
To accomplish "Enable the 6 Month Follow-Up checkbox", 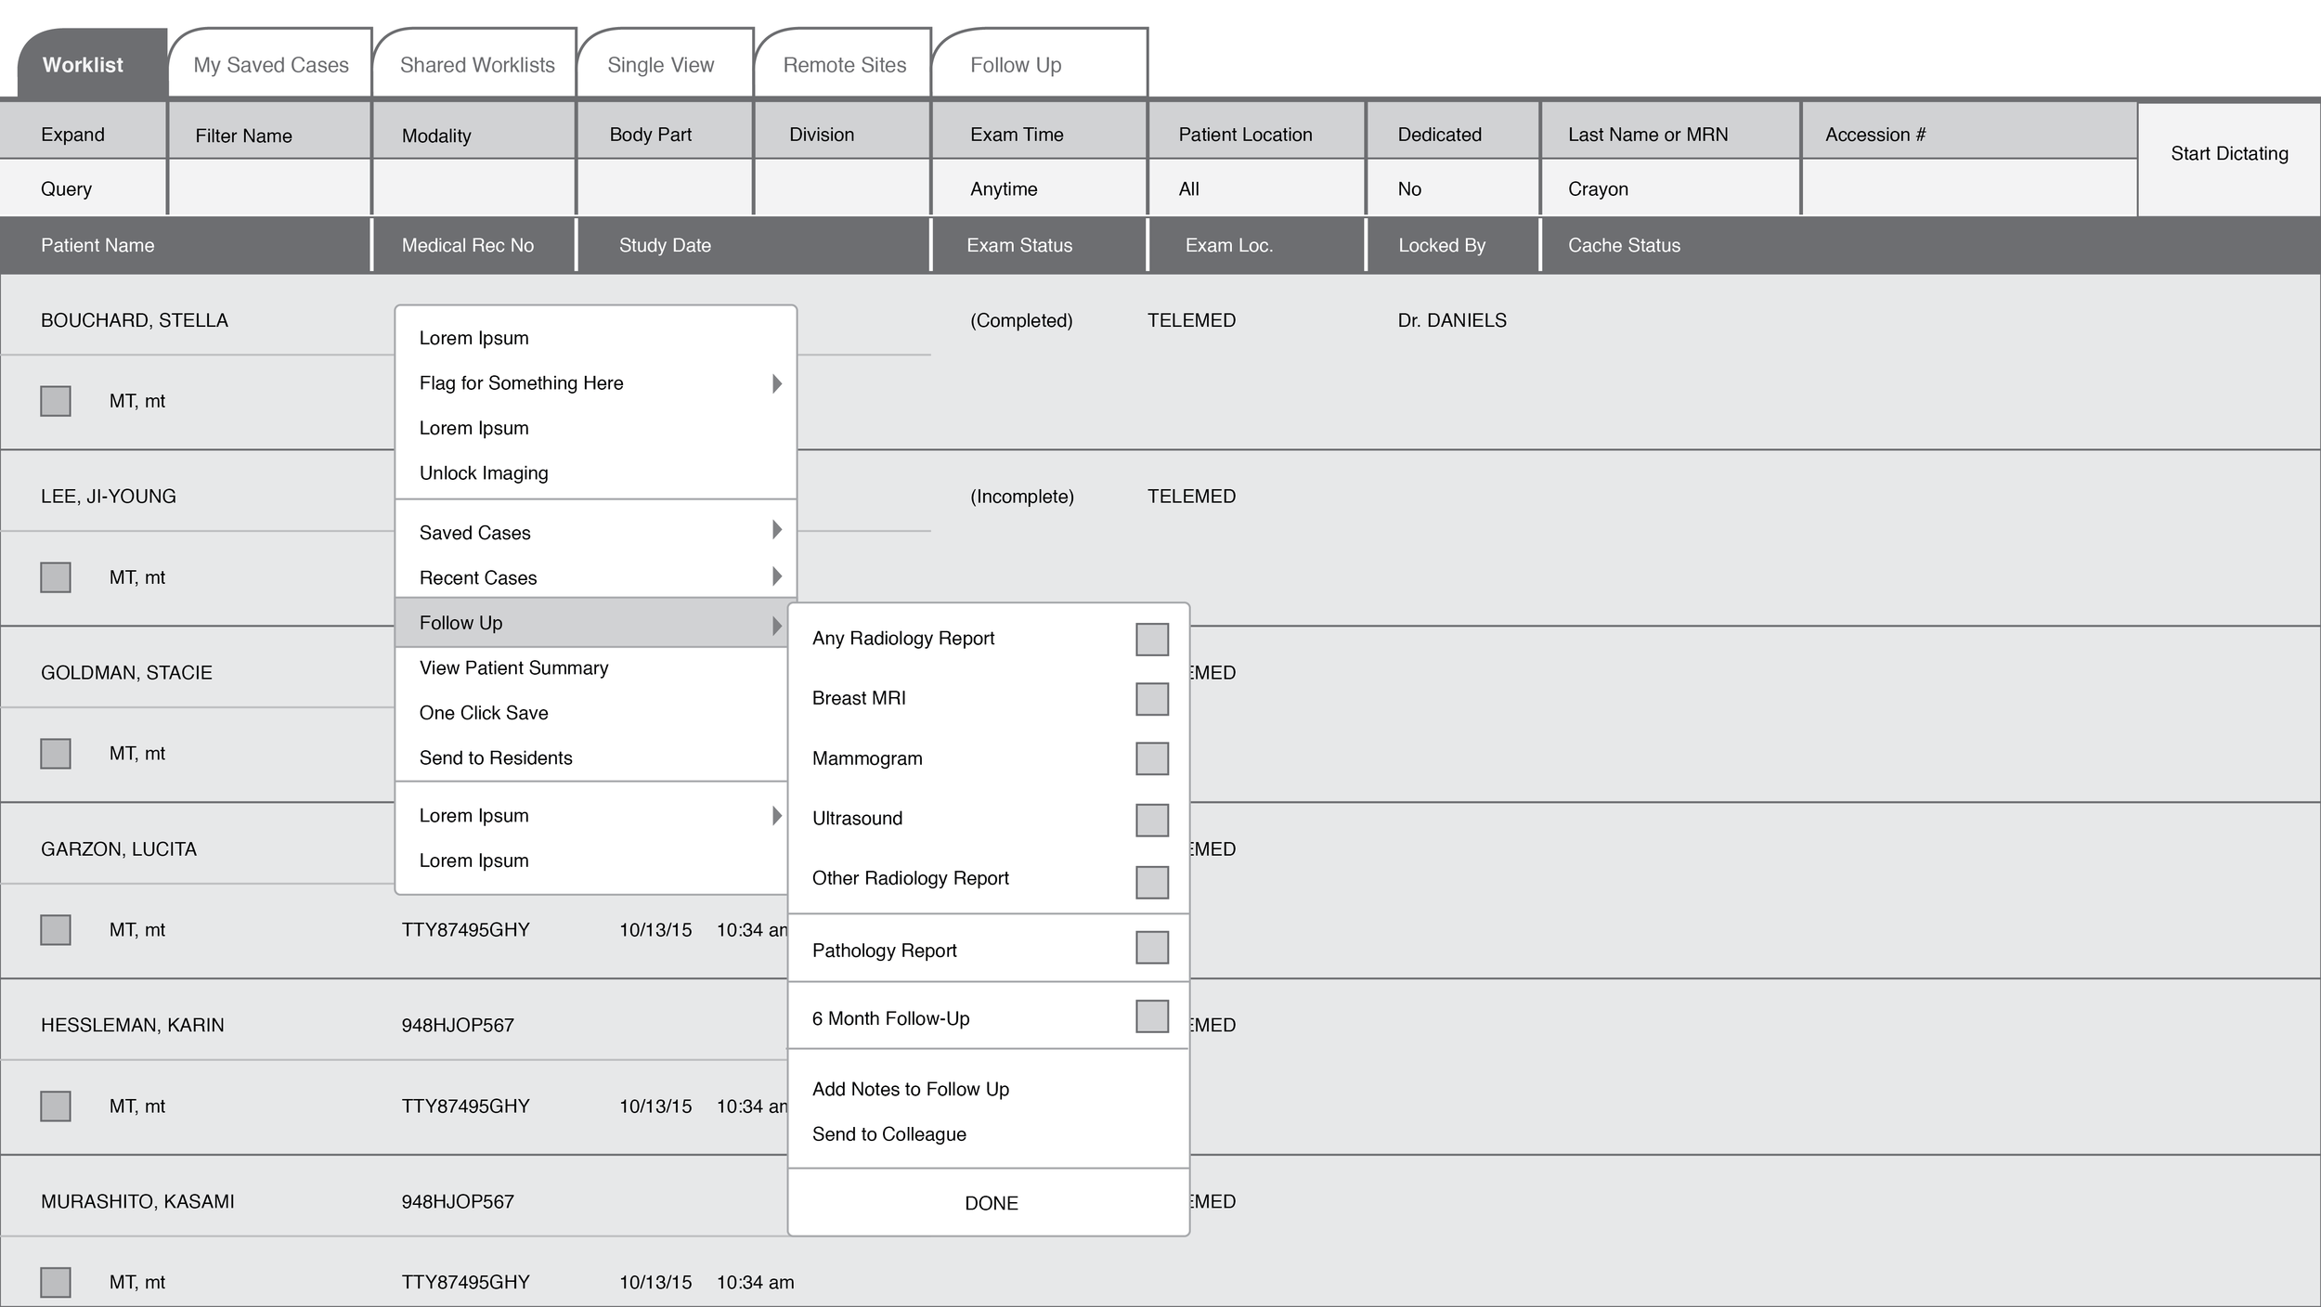I will pyautogui.click(x=1152, y=1016).
